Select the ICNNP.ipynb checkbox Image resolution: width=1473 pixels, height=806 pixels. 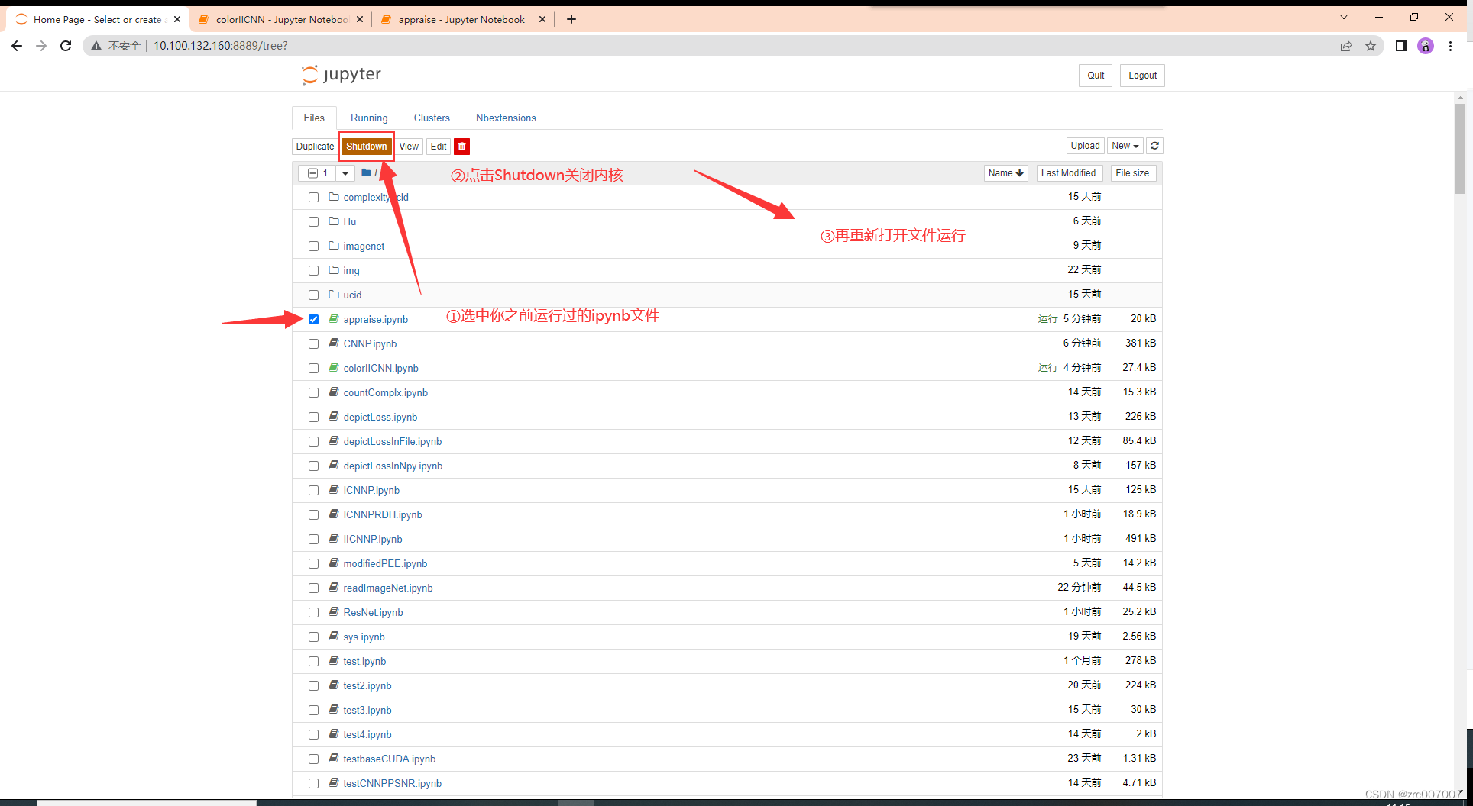[313, 490]
